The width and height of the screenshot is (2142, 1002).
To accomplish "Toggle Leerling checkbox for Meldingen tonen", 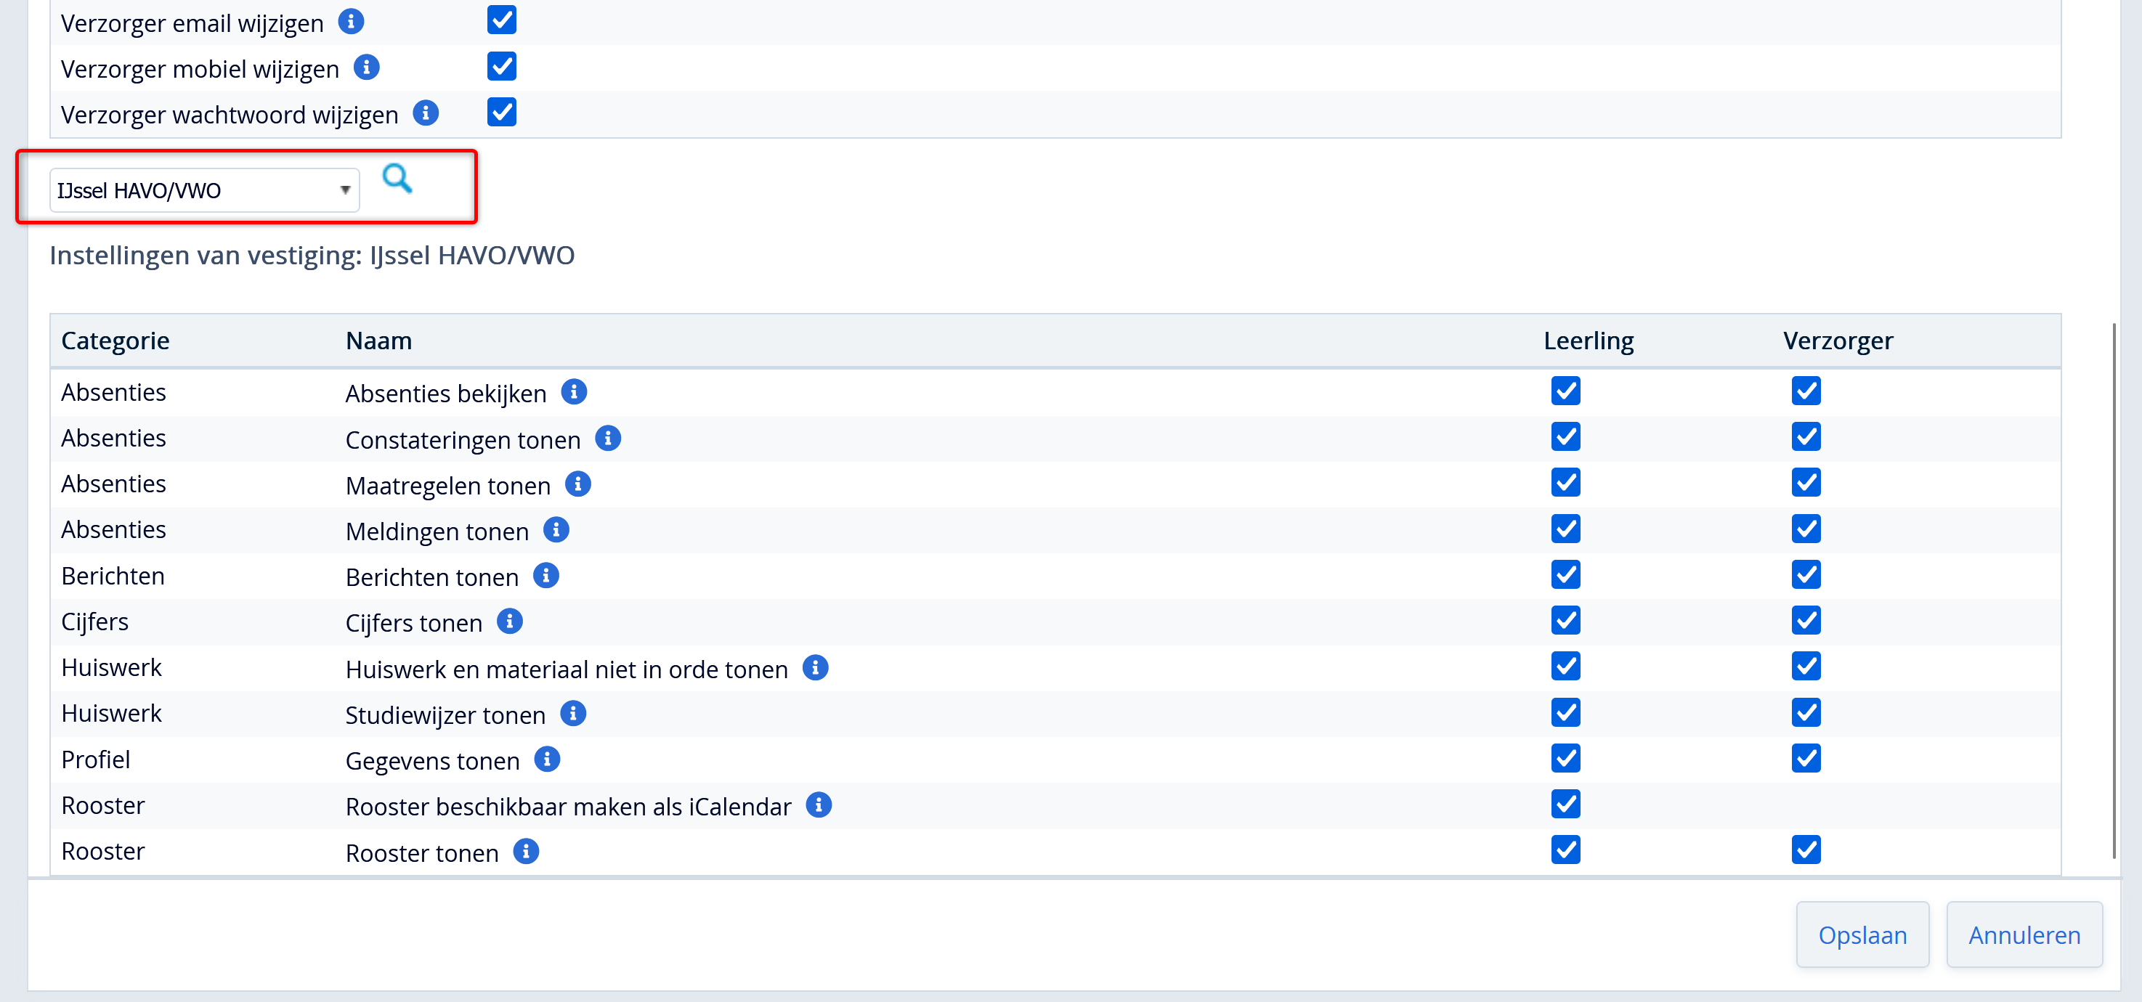I will [x=1566, y=529].
